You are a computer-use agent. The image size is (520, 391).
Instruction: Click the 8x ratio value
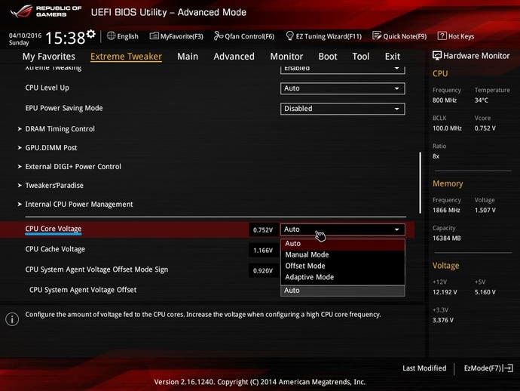coord(436,156)
